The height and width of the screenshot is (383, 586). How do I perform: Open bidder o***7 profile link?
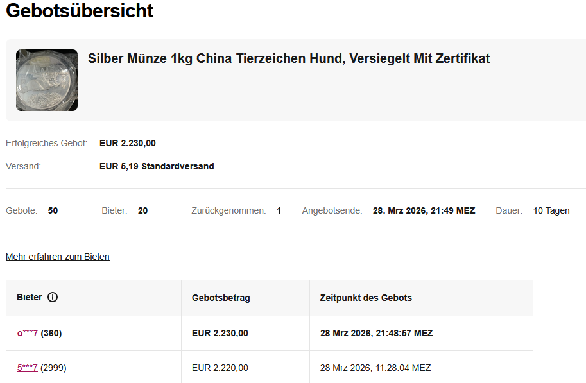28,333
